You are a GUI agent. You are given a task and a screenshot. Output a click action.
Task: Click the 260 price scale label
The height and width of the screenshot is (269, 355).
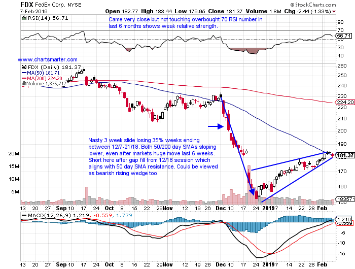pyautogui.click(x=342, y=65)
